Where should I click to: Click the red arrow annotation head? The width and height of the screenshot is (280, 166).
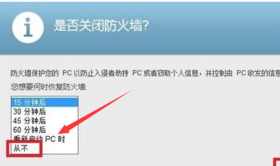click(65, 129)
